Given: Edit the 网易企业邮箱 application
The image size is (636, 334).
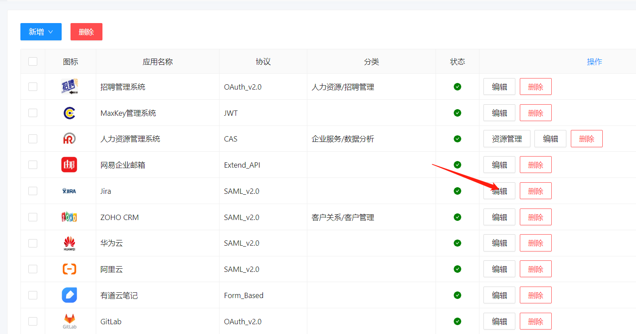Looking at the screenshot, I should click(499, 165).
